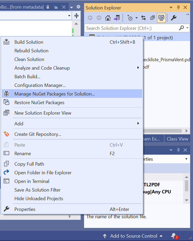The height and width of the screenshot is (241, 193).
Task: Select Save As Solution Filter
Action: [72, 190]
